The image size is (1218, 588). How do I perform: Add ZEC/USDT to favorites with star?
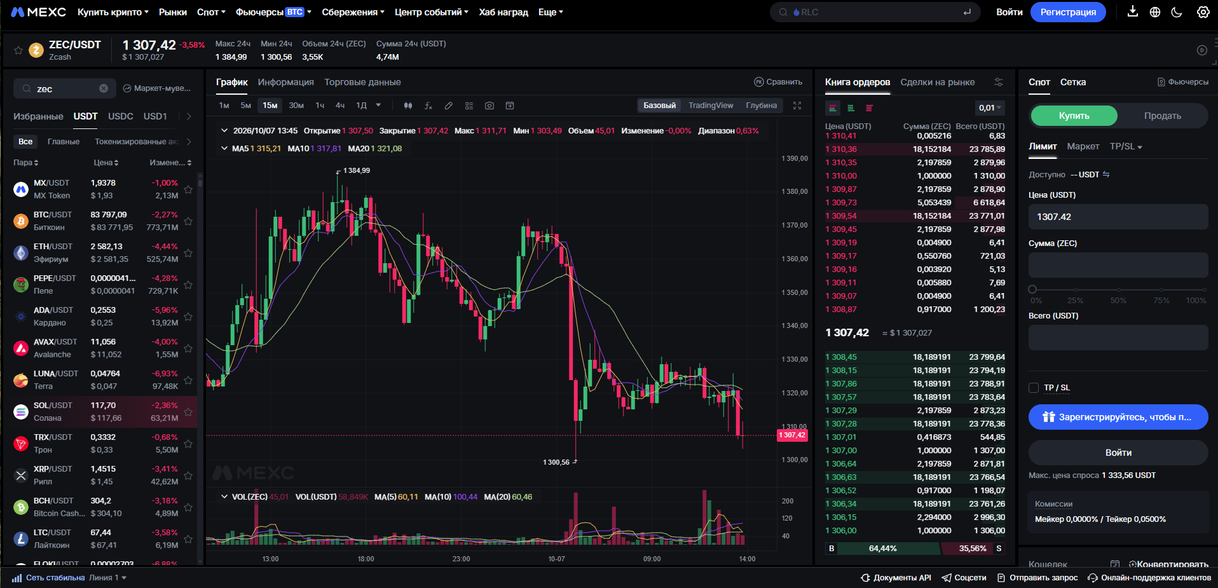(x=18, y=50)
